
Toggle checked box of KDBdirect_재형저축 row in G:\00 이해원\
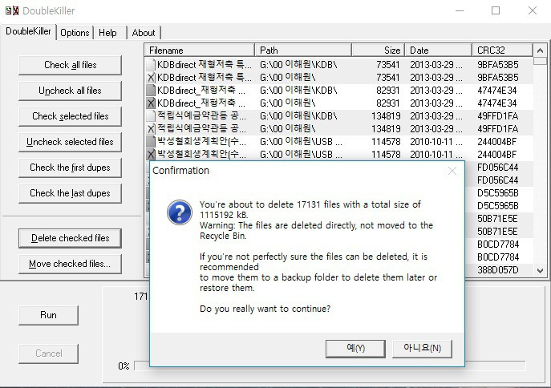pyautogui.click(x=151, y=103)
